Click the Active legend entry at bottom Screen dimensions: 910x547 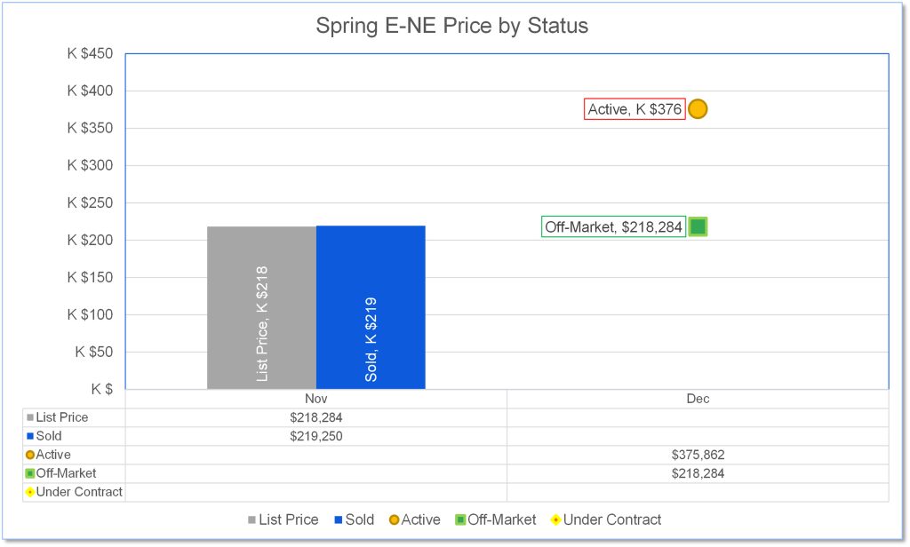click(415, 519)
